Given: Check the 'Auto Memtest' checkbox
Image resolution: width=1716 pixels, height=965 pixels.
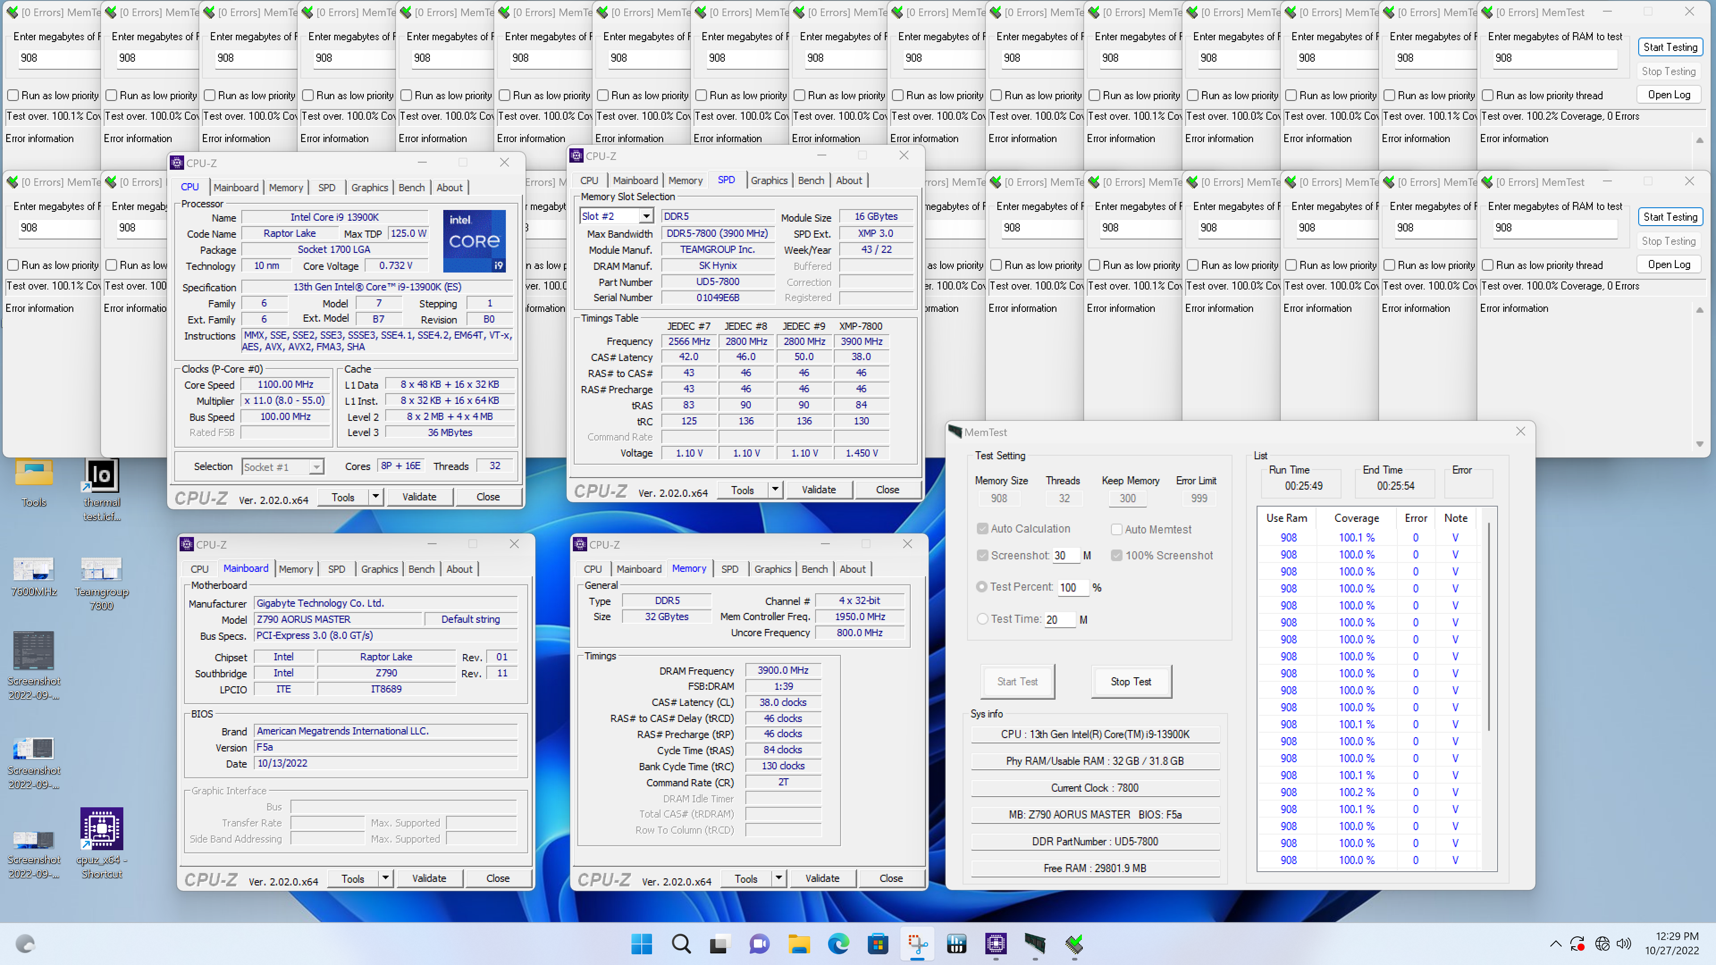Looking at the screenshot, I should tap(1116, 529).
